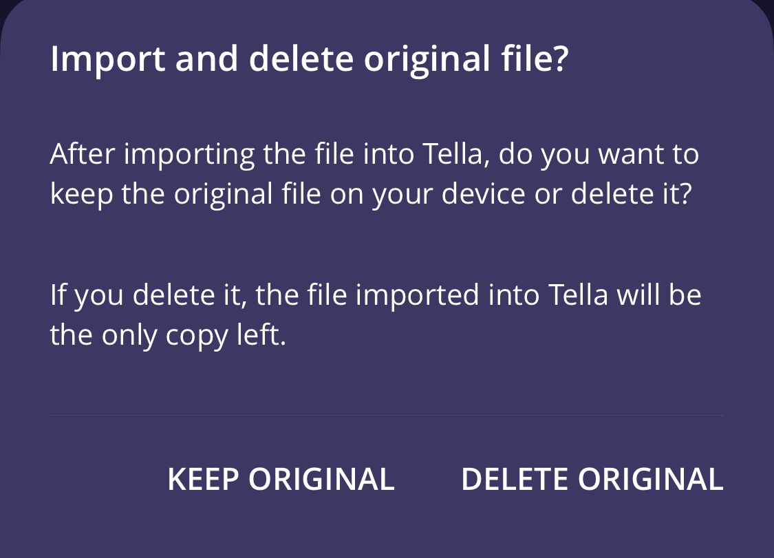Click the word "Import" in the dialog heading

coord(107,60)
